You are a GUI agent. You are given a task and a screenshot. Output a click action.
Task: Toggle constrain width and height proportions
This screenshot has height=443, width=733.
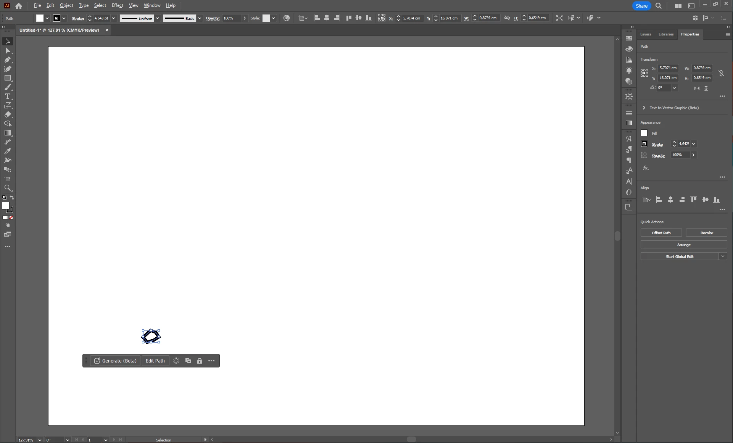click(x=721, y=73)
